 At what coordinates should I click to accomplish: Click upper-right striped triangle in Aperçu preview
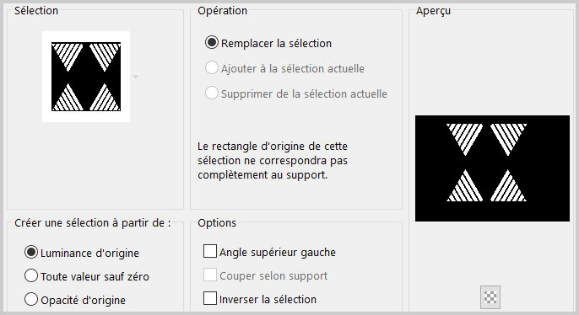pyautogui.click(x=508, y=138)
